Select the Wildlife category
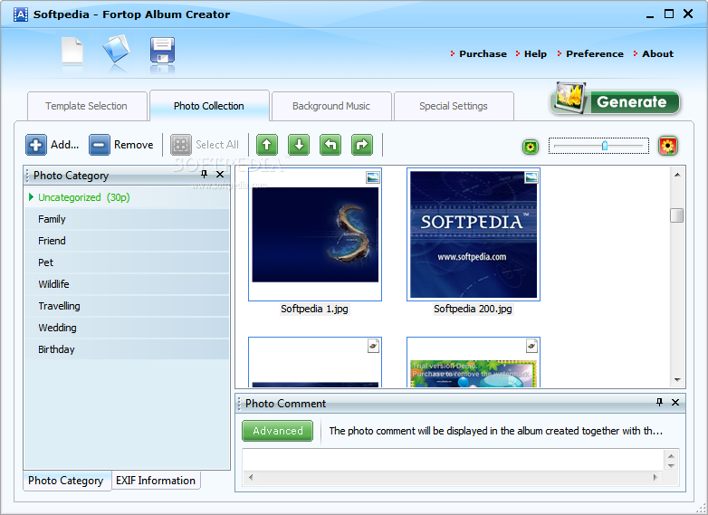 [x=129, y=284]
